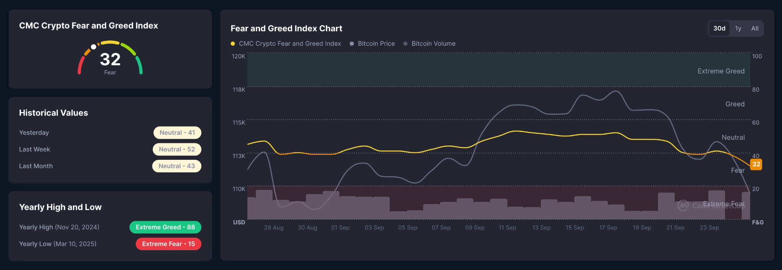This screenshot has width=782, height=270.
Task: Click the Fear label under gauge
Action: (x=110, y=72)
